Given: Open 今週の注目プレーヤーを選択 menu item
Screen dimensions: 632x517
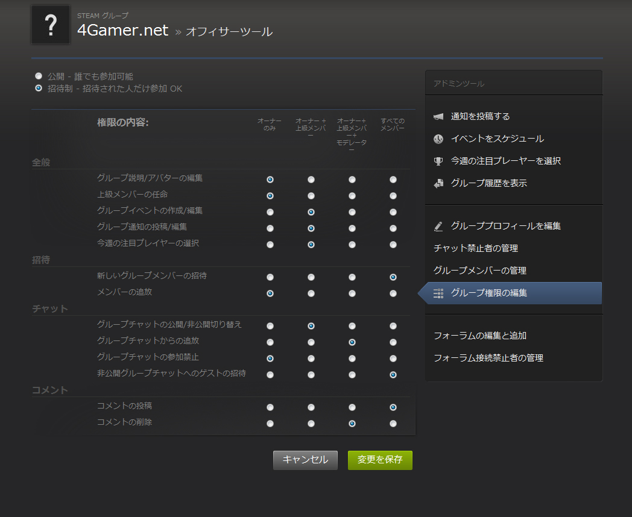Looking at the screenshot, I should point(505,161).
